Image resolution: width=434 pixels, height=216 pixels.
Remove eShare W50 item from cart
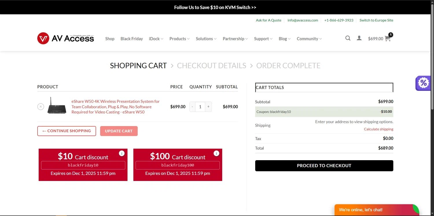pyautogui.click(x=41, y=107)
